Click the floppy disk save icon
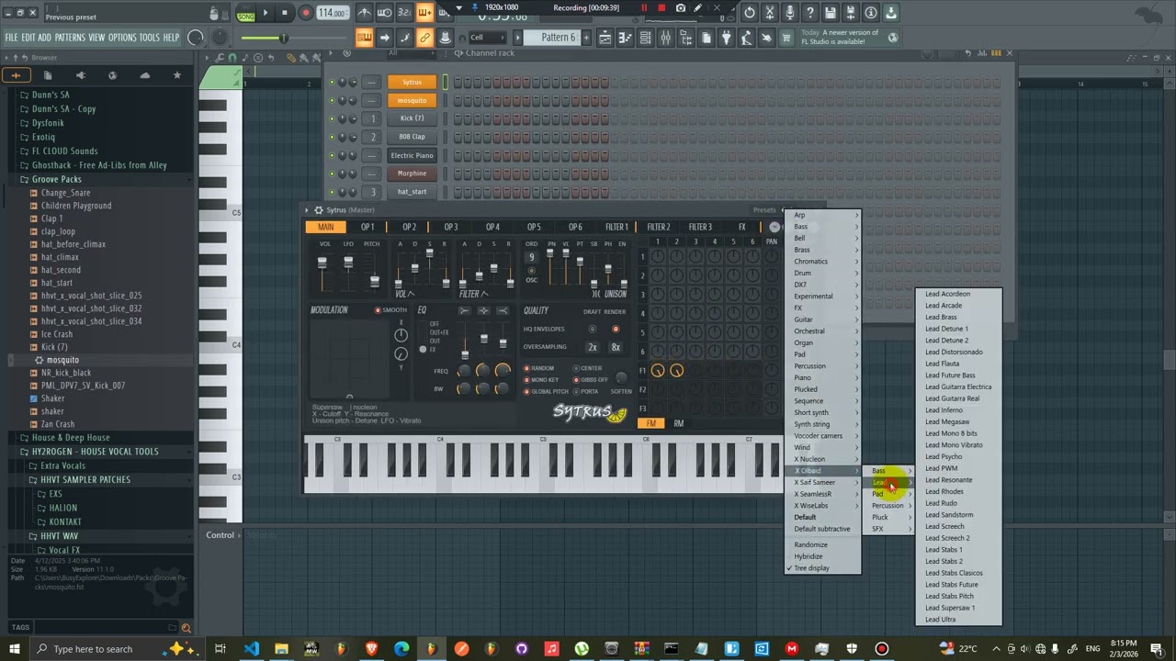 (x=831, y=13)
